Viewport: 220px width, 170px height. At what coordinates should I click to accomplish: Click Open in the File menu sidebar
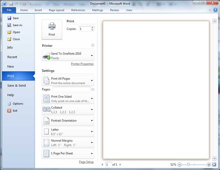pyautogui.click(x=14, y=32)
